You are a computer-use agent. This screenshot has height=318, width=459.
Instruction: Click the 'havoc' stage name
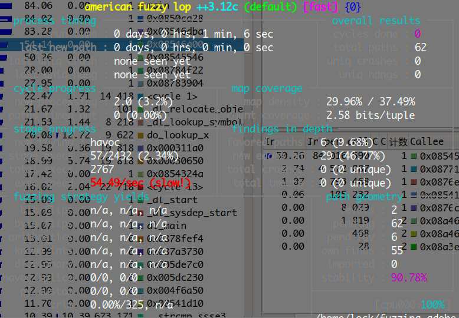[105, 143]
